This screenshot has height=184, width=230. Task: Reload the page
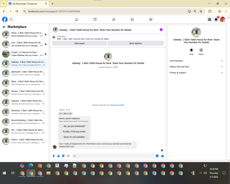click(x=17, y=11)
